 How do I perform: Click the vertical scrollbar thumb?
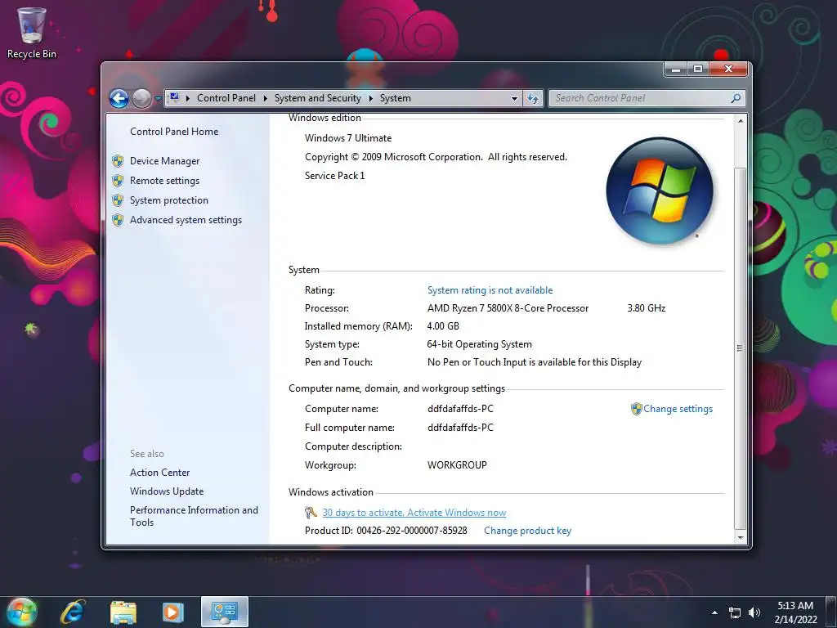[x=740, y=347]
